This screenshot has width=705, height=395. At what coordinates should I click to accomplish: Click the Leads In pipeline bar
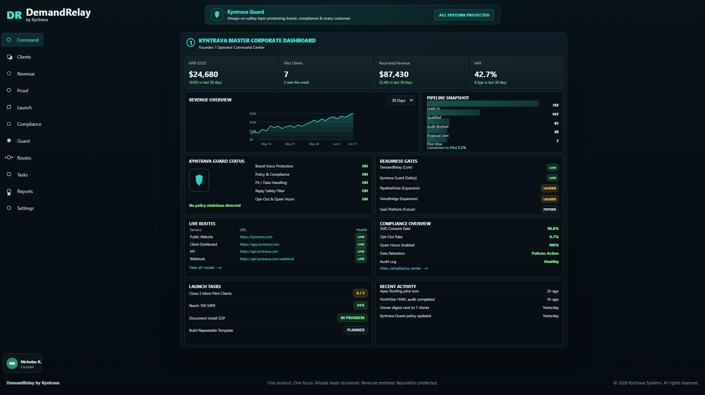[x=483, y=104]
